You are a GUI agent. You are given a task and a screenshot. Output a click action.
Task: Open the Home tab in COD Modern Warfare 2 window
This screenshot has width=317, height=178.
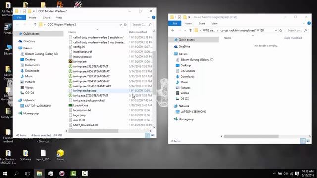click(x=33, y=18)
